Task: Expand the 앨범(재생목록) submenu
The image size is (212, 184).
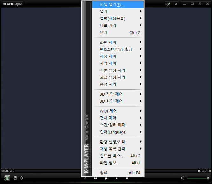Action: click(118, 18)
